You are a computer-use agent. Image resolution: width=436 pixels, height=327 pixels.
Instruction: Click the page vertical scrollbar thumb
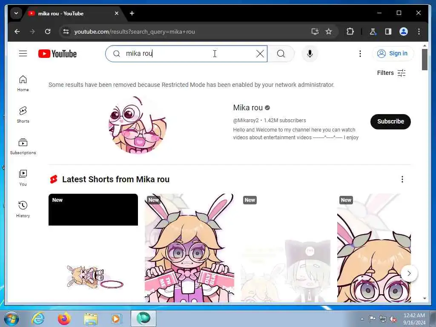[x=425, y=60]
